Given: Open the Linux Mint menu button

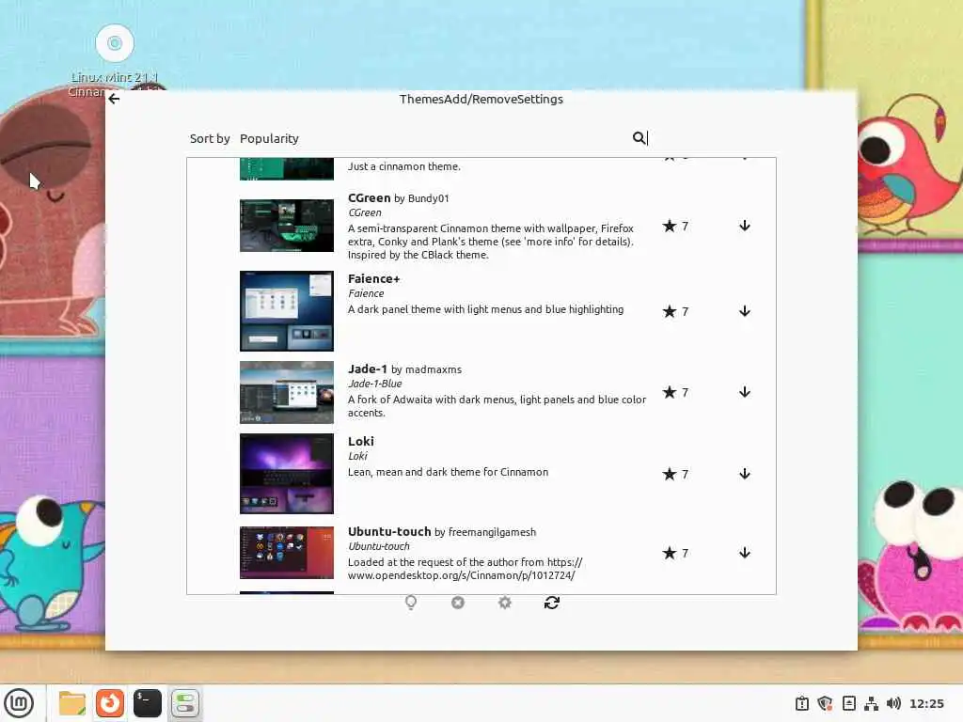Looking at the screenshot, I should pos(19,703).
